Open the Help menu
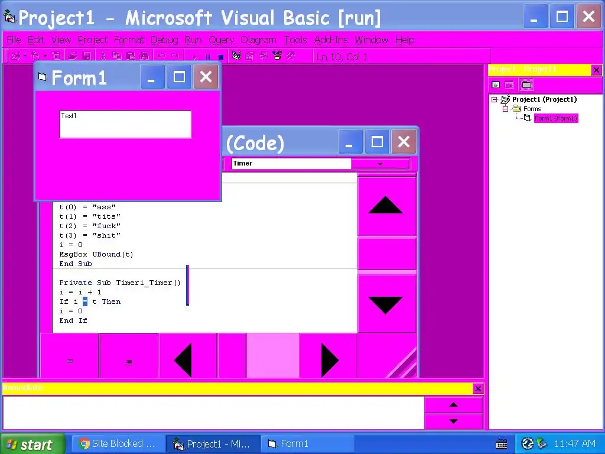The image size is (605, 454). pos(405,40)
